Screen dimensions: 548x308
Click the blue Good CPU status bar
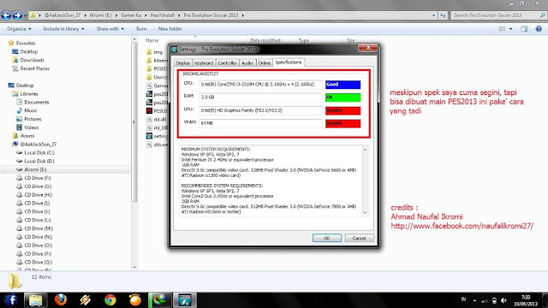point(342,85)
